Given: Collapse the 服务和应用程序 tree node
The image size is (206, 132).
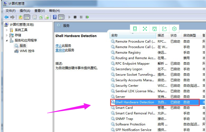Looking at the screenshot, I should point(7,41).
